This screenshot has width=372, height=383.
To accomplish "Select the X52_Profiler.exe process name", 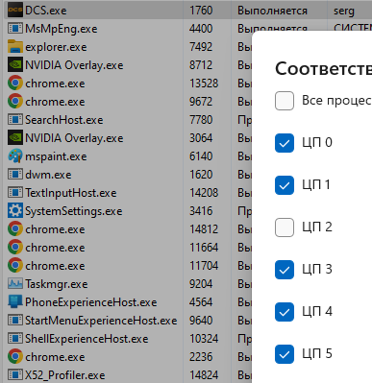I will pyautogui.click(x=65, y=375).
